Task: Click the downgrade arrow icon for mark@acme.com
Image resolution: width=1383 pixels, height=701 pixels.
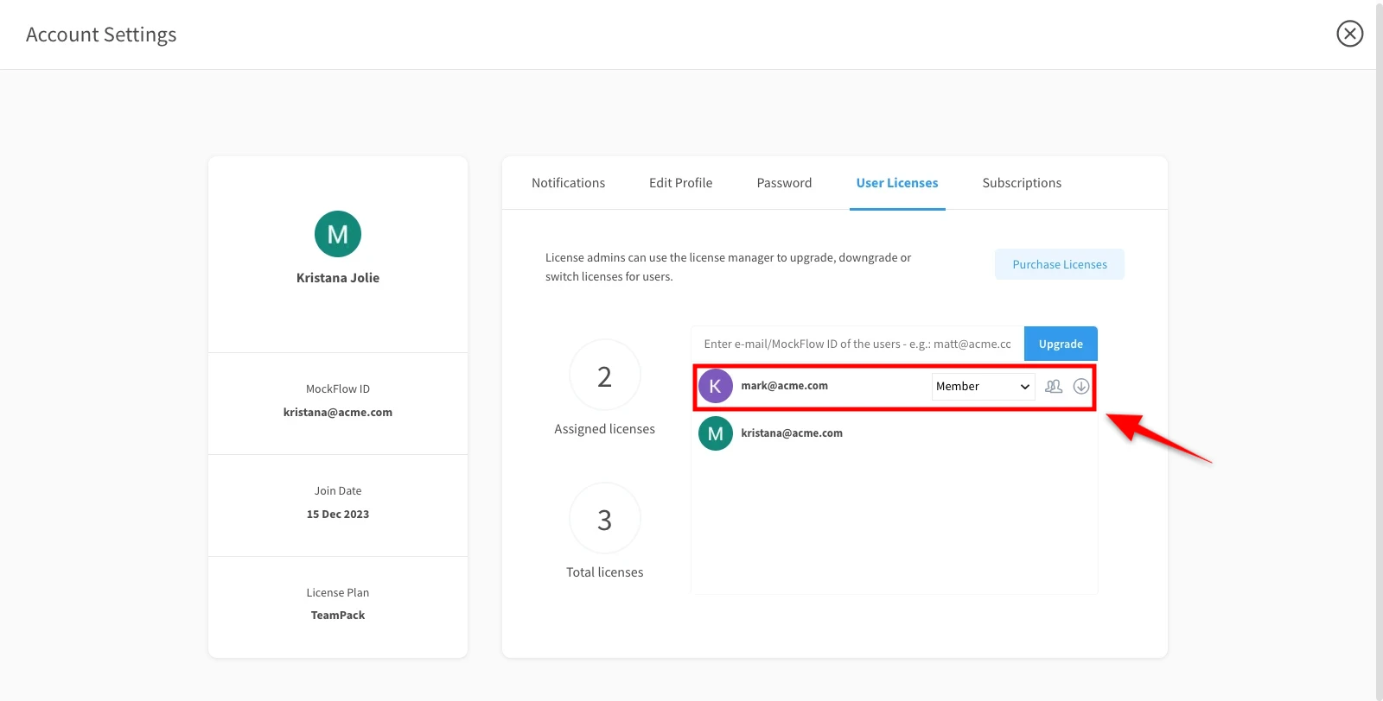Action: tap(1081, 387)
